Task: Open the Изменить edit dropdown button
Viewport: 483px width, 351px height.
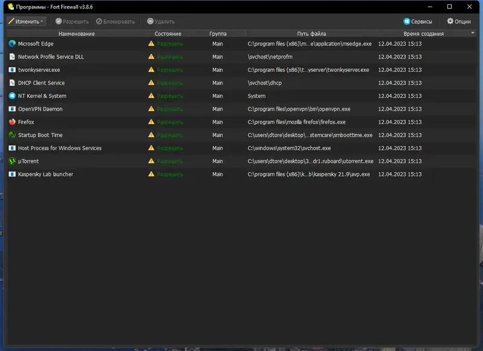Action: tap(27, 21)
